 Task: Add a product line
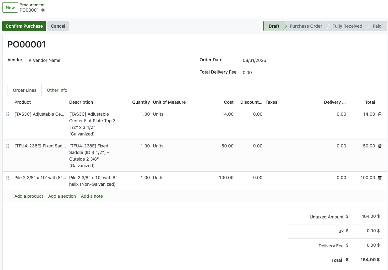29,196
